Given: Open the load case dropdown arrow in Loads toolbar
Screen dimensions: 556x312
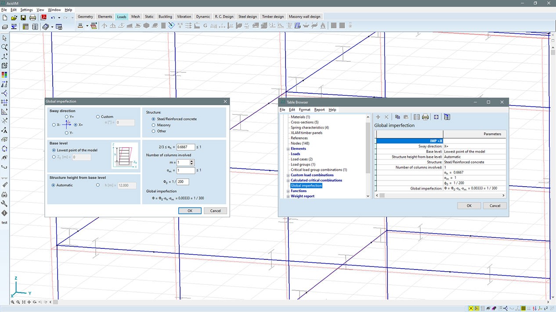Looking at the screenshot, I should point(87,26).
